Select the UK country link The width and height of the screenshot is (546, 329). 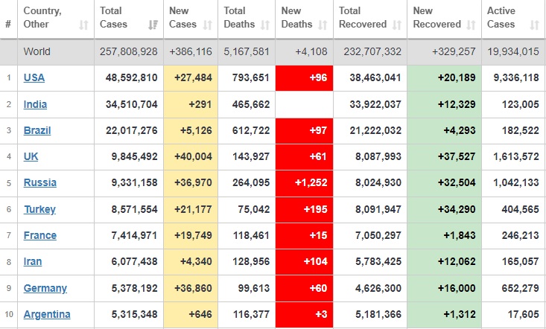[31, 156]
